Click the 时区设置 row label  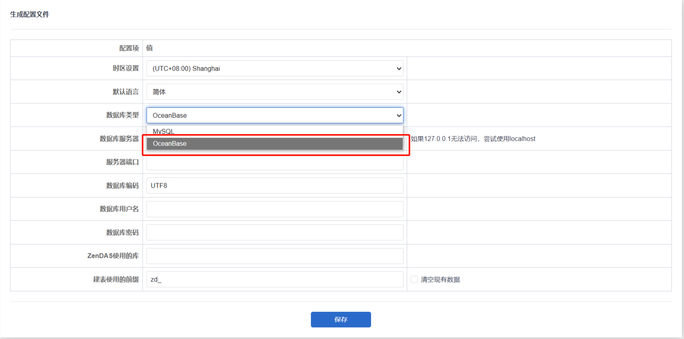point(125,68)
